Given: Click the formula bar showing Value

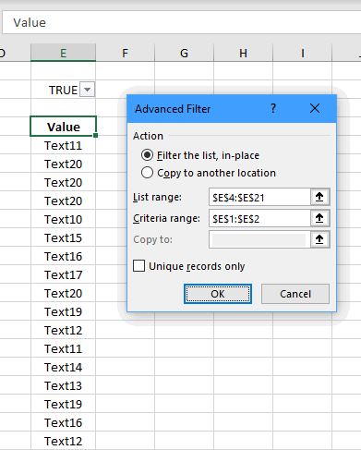Looking at the screenshot, I should pos(182,22).
